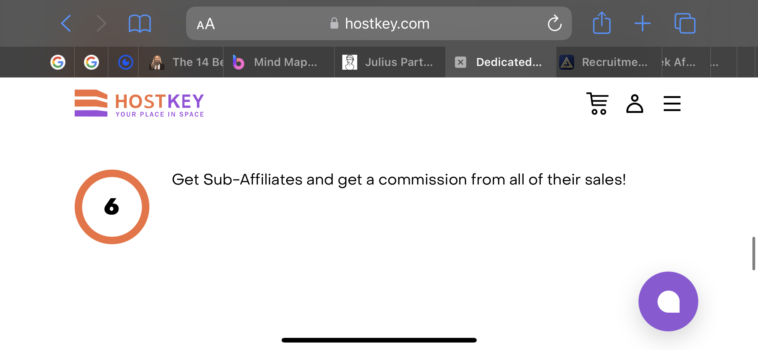Select the first Google tab
Viewport: 758px width, 350px height.
pyautogui.click(x=58, y=62)
